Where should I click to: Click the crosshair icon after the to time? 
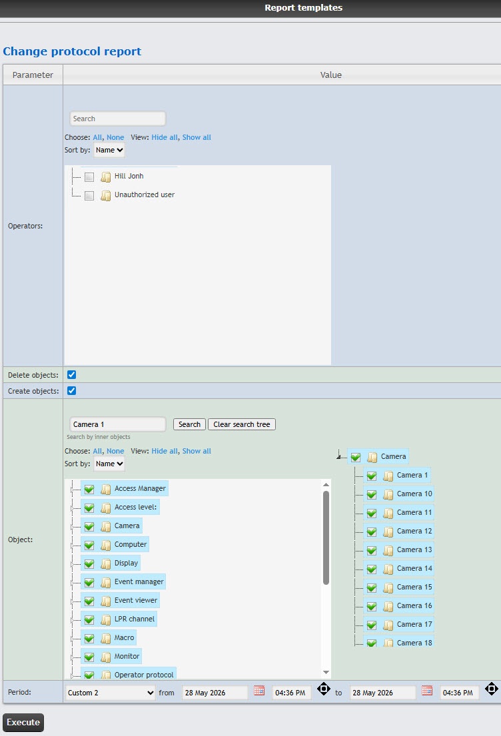click(491, 689)
